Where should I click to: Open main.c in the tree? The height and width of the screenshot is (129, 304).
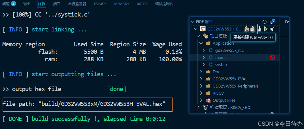click(x=221, y=57)
